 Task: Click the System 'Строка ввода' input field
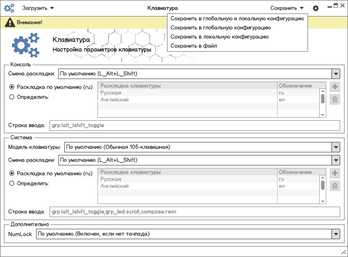pyautogui.click(x=194, y=212)
